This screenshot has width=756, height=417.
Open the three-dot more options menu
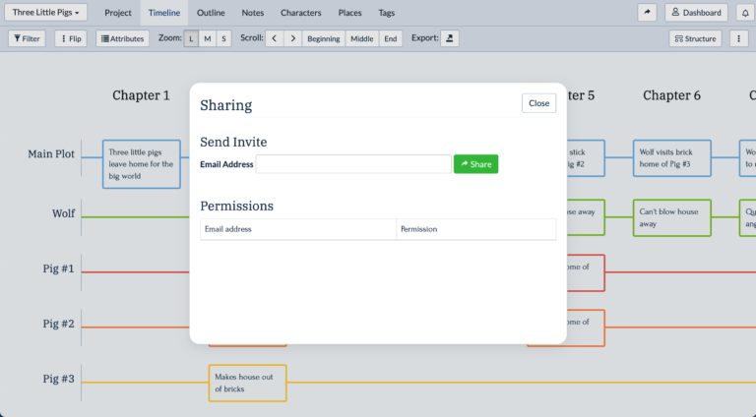click(x=739, y=38)
